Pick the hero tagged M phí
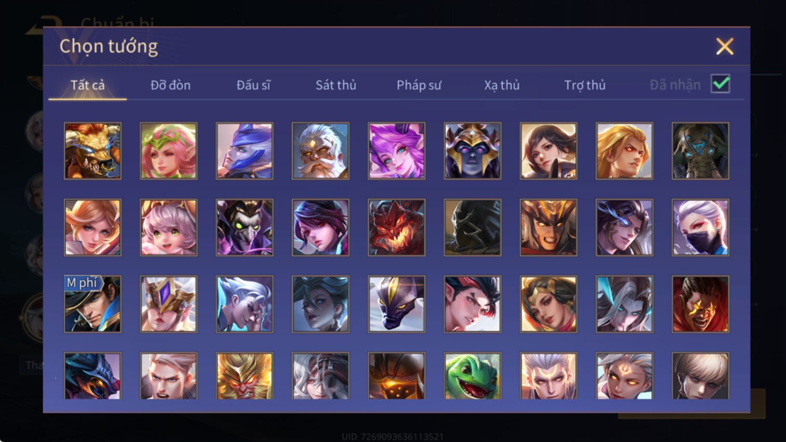Image resolution: width=786 pixels, height=442 pixels. [92, 304]
